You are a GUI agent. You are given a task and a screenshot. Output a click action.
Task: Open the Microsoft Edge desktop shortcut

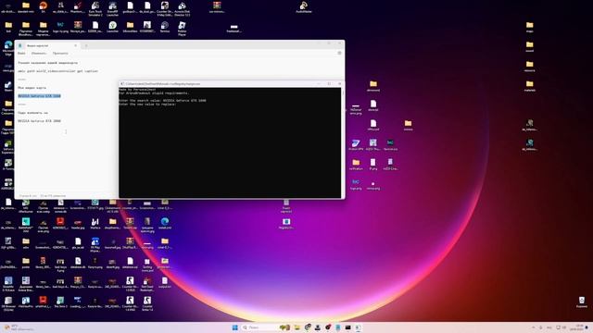pos(8,48)
